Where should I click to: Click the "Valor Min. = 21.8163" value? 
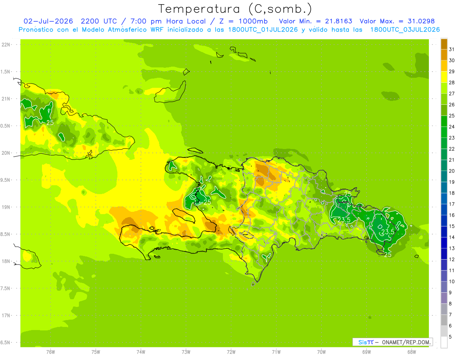tap(316, 21)
